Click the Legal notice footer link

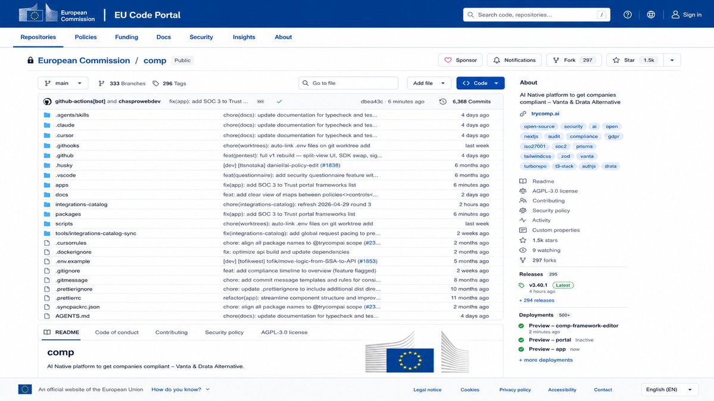[x=427, y=390]
